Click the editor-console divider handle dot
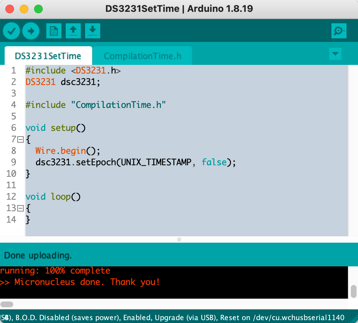The image size is (358, 323). [179, 239]
